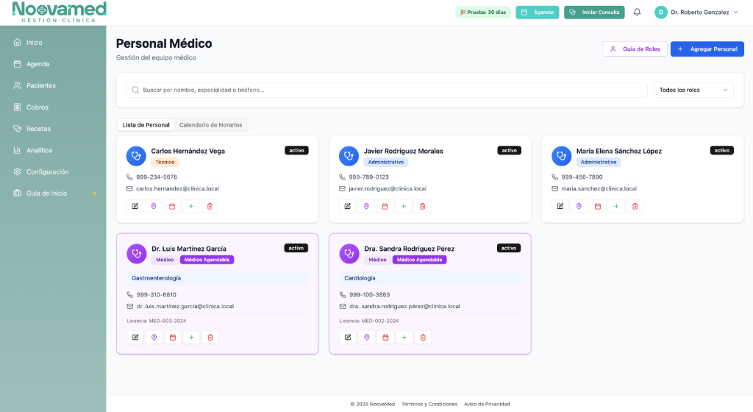The image size is (753, 412).
Task: Edit María Elena Sánchez López's profile
Action: pos(560,207)
